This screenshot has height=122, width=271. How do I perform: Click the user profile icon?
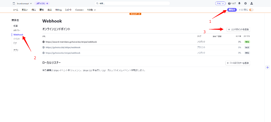(252, 4)
